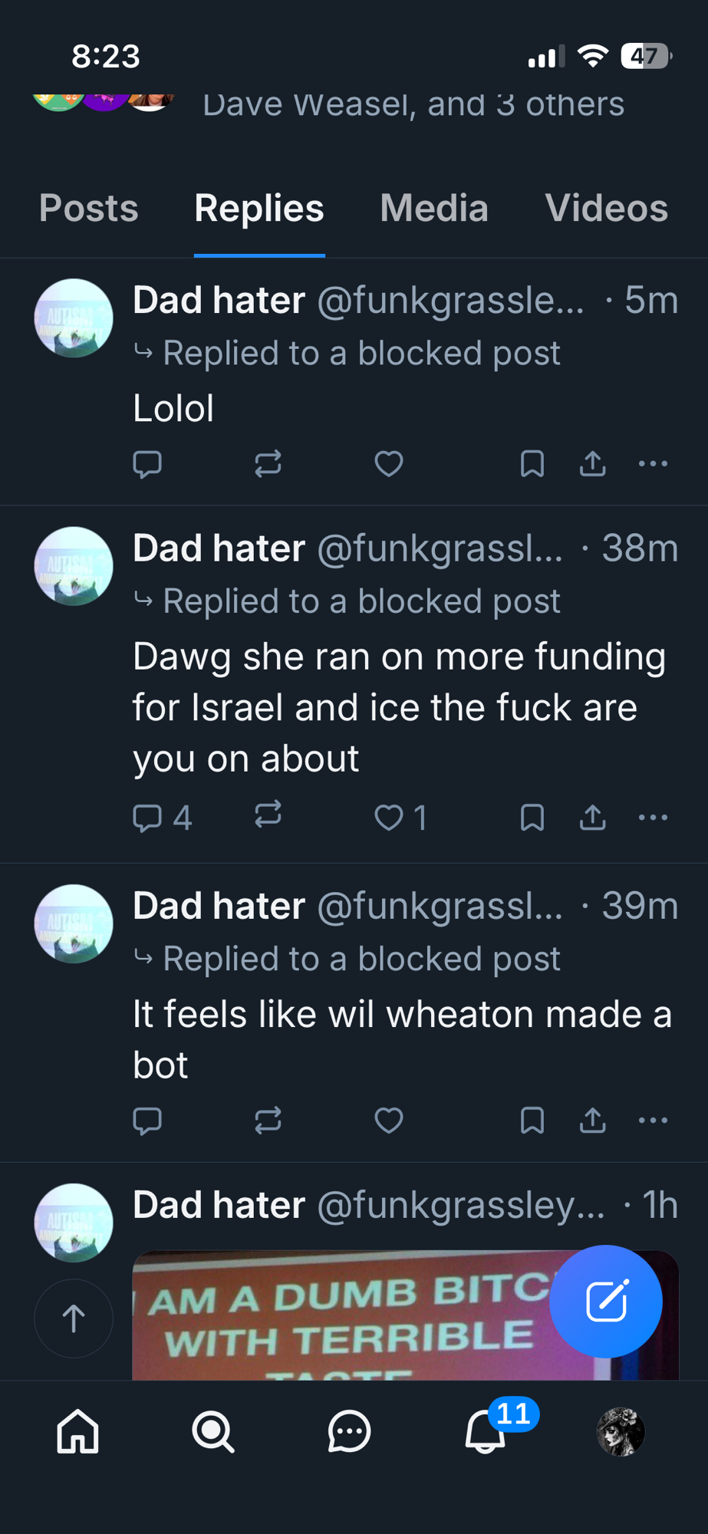Like the "Lolol" post

click(389, 464)
